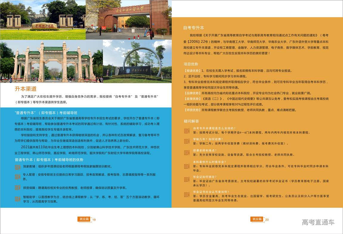Open the circular arch sculpture campus photo
Viewport: 343px width, 234px height.
point(137,61)
